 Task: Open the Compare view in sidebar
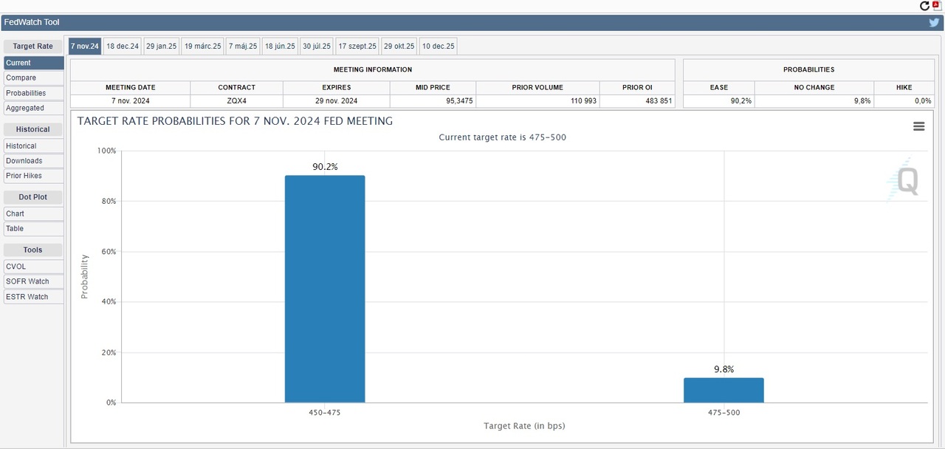click(21, 78)
